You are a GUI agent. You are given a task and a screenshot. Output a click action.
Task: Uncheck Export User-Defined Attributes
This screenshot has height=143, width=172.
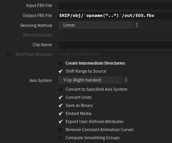(x=61, y=122)
